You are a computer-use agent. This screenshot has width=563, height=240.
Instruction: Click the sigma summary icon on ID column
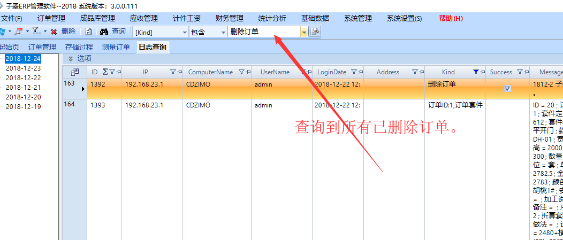[x=105, y=72]
